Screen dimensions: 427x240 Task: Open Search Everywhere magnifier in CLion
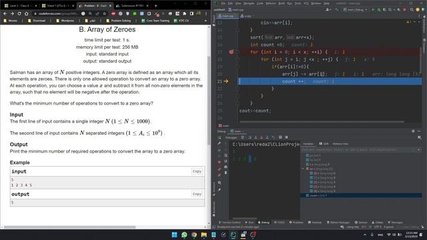tap(412, 9)
